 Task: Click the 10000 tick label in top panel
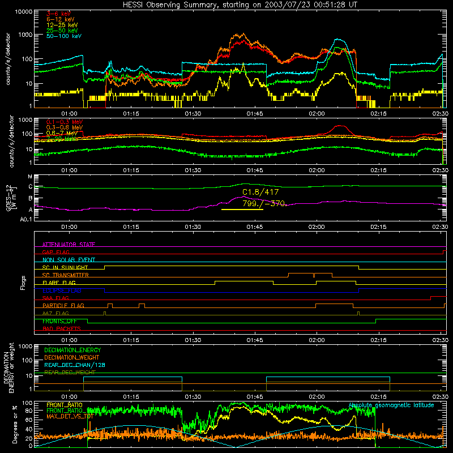[x=24, y=12]
